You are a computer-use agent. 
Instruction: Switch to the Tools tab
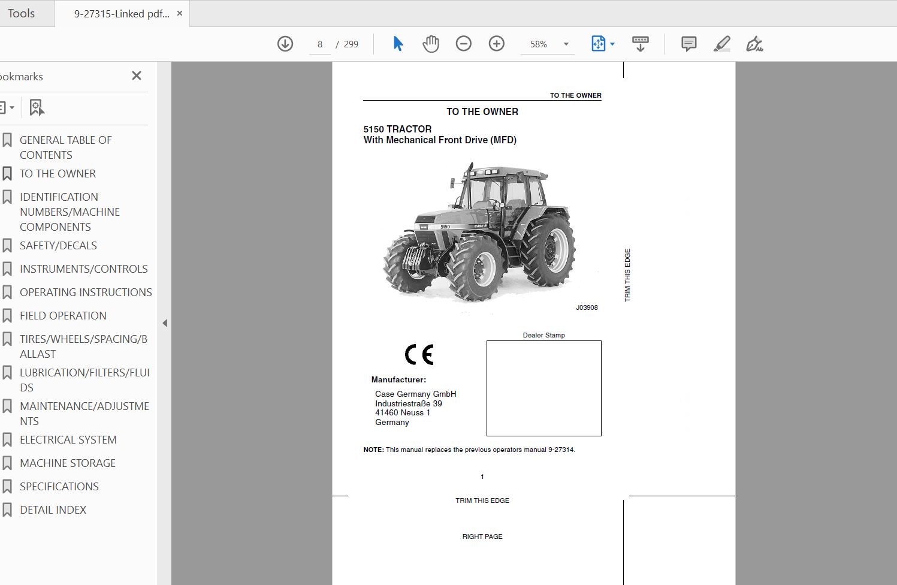22,13
